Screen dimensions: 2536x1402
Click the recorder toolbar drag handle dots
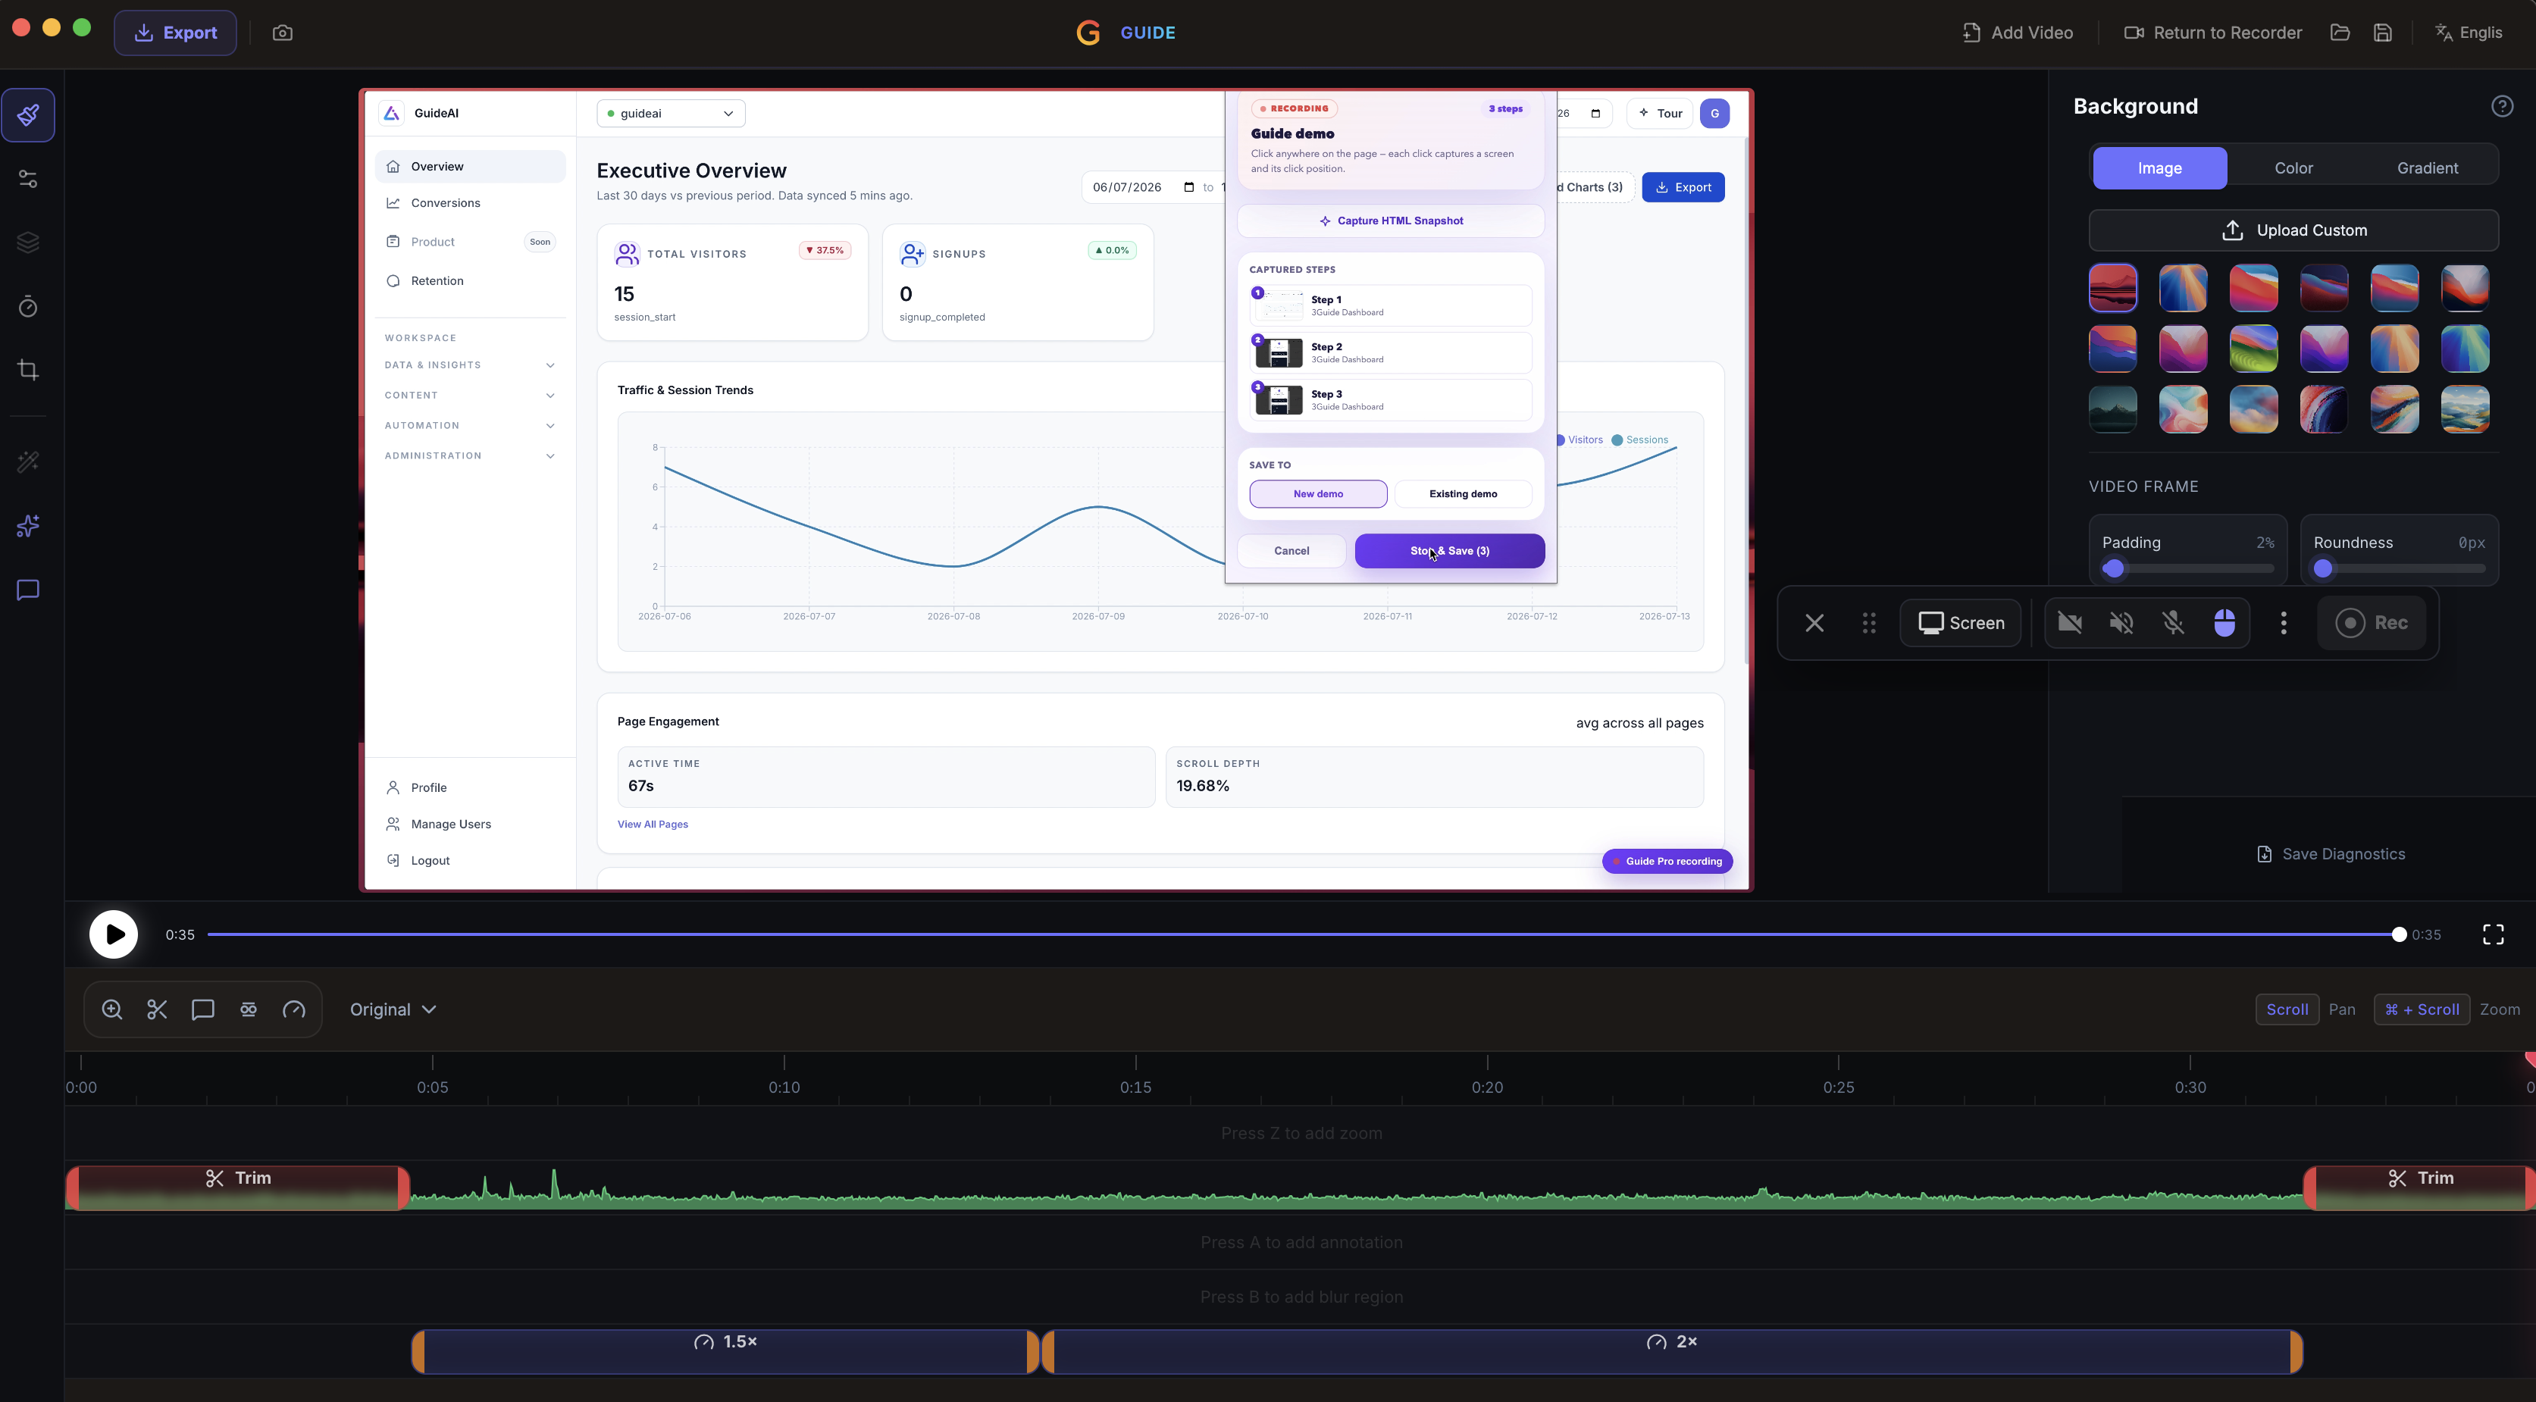tap(1868, 623)
